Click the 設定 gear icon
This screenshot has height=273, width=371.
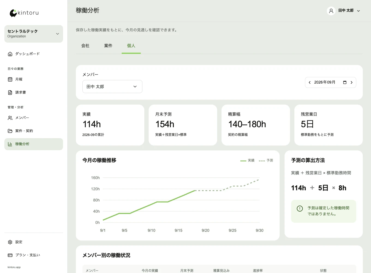10,242
